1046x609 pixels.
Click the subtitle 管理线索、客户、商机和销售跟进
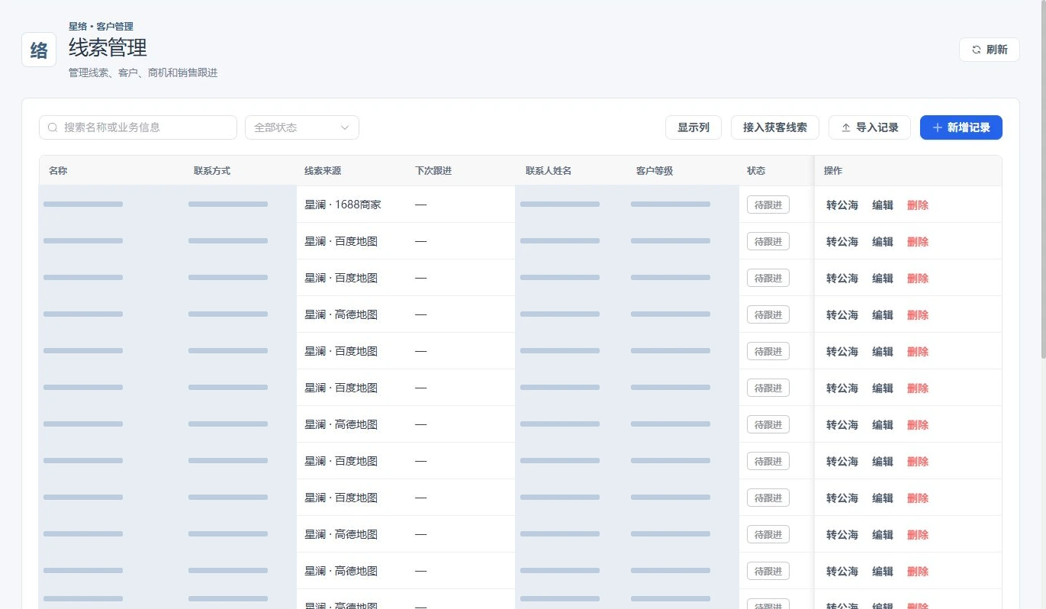pos(143,72)
